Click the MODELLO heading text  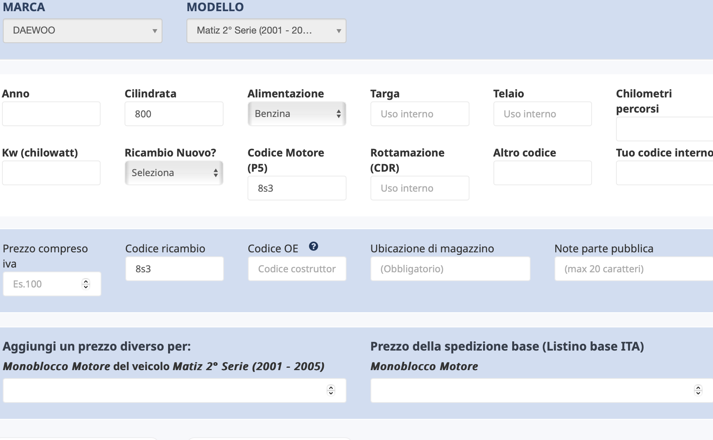(215, 7)
